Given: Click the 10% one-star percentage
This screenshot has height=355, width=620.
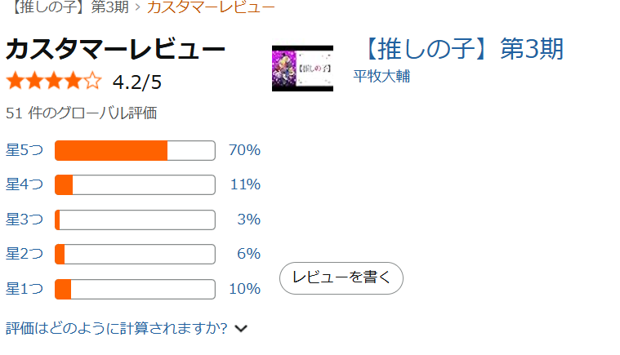Looking at the screenshot, I should tap(244, 289).
